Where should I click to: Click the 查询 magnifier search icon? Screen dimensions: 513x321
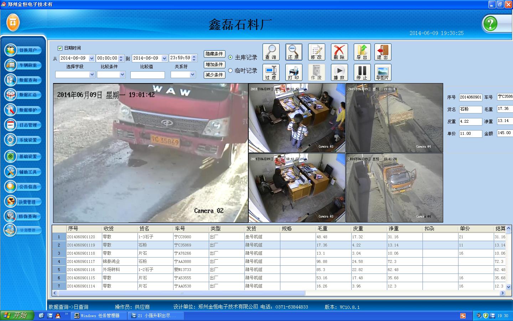271,52
